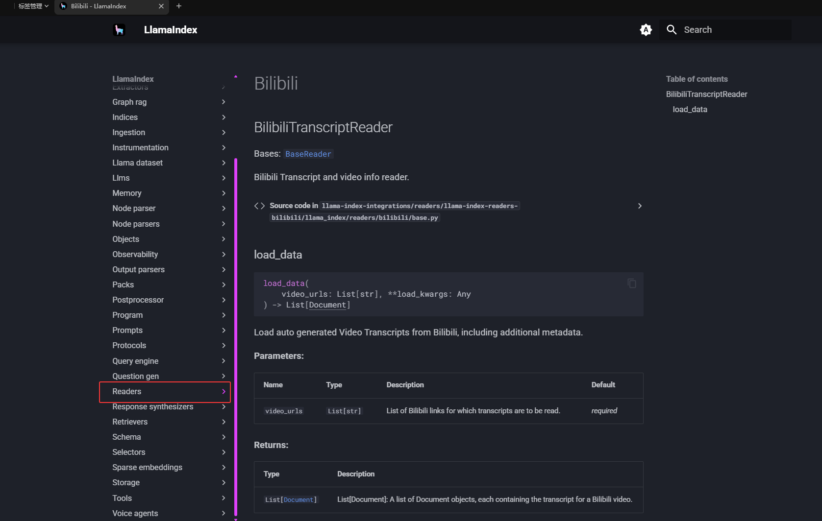Click the LlamaIndex site title in header

coord(171,30)
